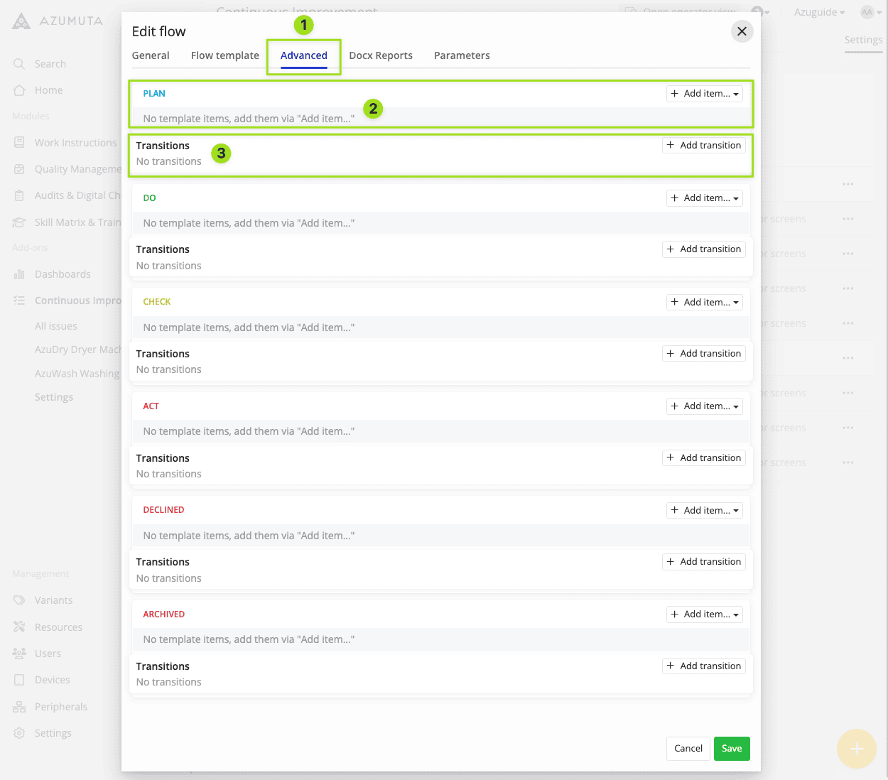Open sidebar Settings gear icon

tap(19, 733)
